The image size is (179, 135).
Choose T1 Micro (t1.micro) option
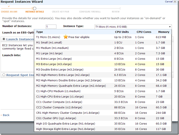(x=49, y=37)
